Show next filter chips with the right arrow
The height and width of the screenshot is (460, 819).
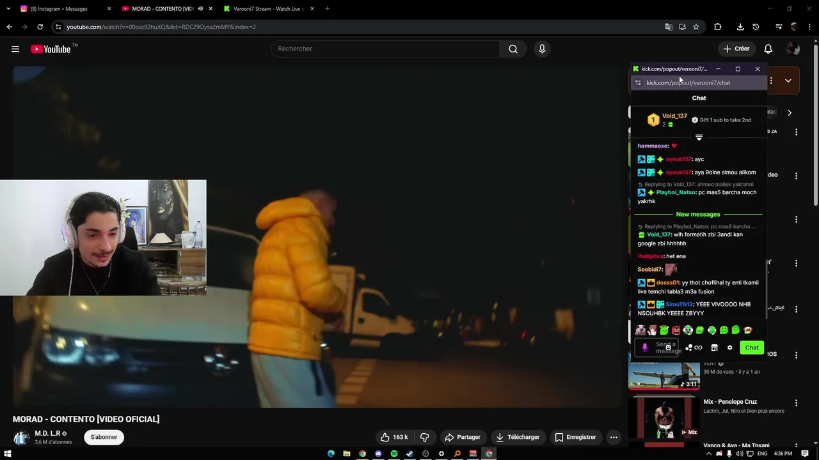pyautogui.click(x=790, y=112)
